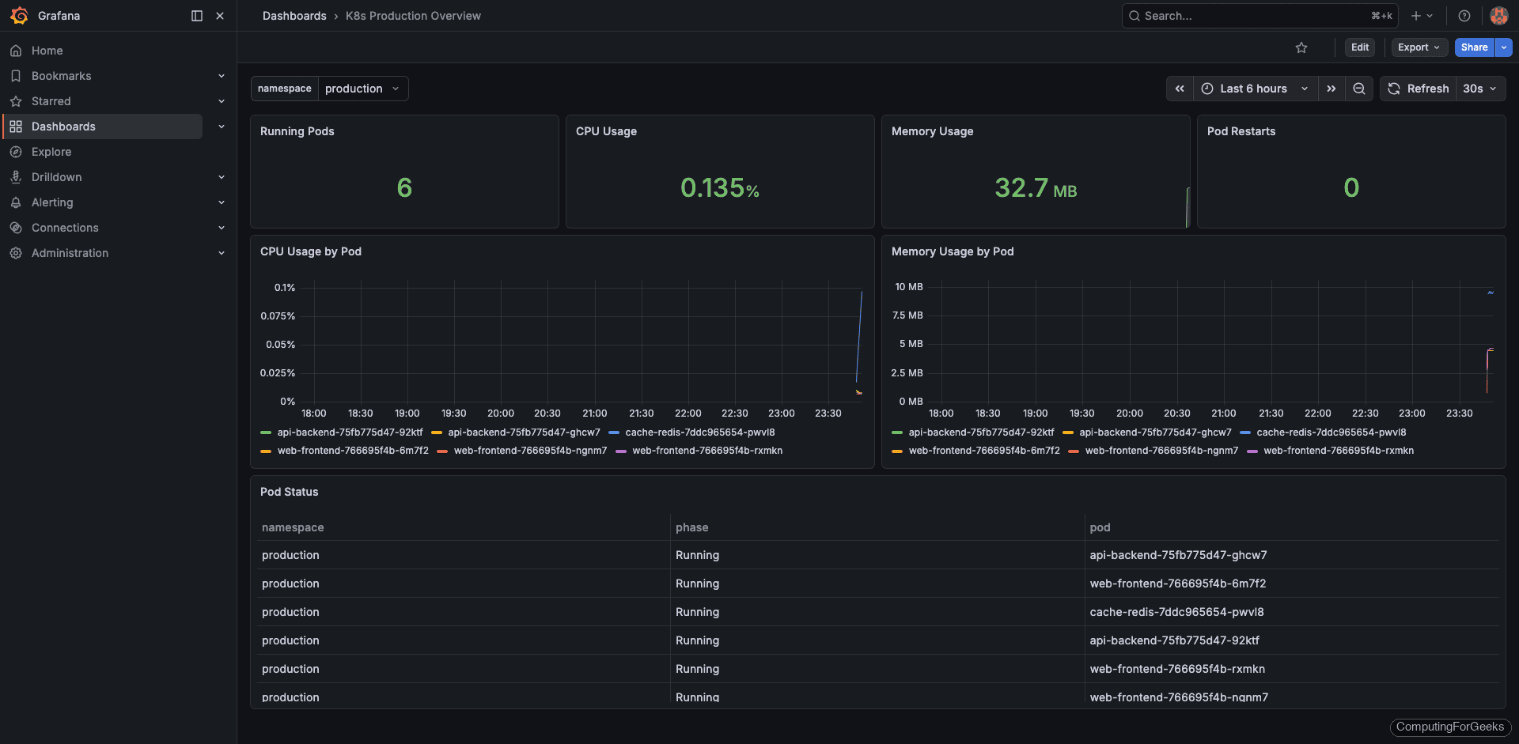Image resolution: width=1519 pixels, height=744 pixels.
Task: Open the Connections section
Action: pos(63,227)
